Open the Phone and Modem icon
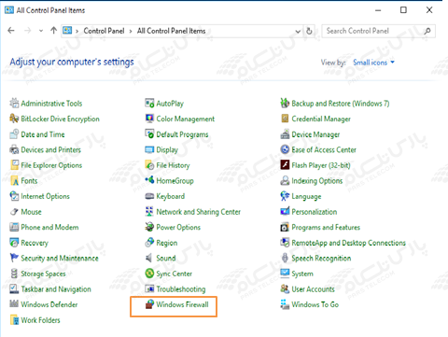The image size is (448, 337). [x=14, y=227]
